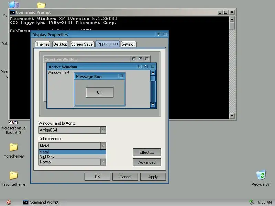The image size is (275, 206).
Task: Pick the NightSky color scheme
Action: click(72, 157)
